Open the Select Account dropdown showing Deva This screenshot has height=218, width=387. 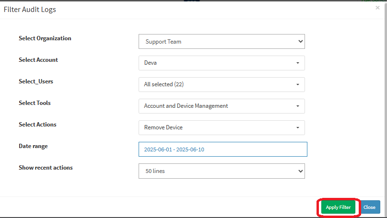(222, 63)
